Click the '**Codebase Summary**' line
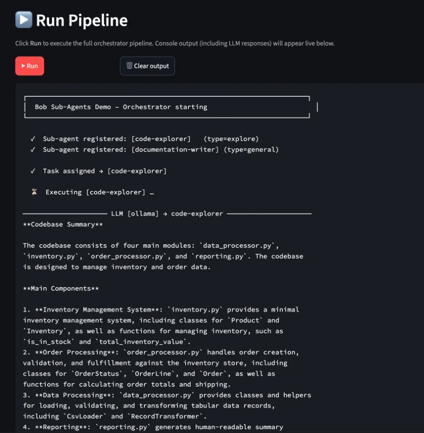Screen dimensions: 424x433 (63, 225)
